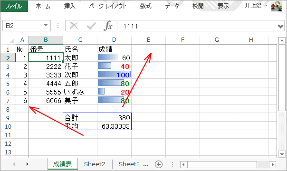Expand the formula bar chevron

click(x=280, y=26)
